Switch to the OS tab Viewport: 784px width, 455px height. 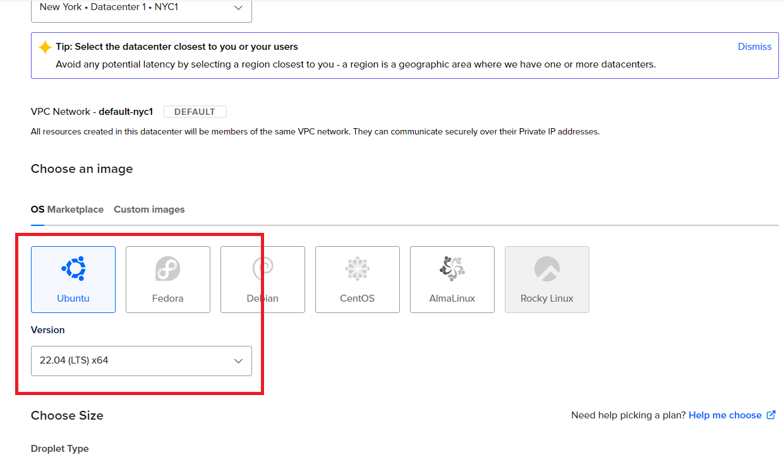(x=38, y=210)
